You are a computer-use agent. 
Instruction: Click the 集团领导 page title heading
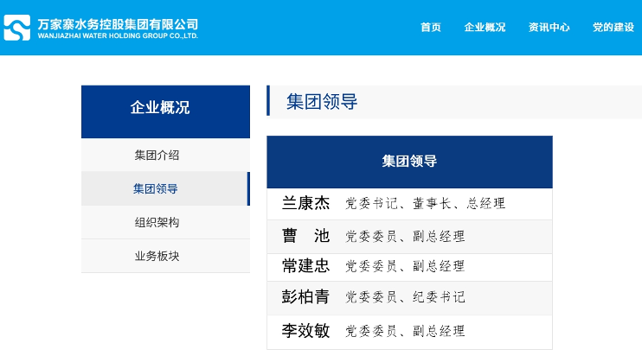[322, 102]
